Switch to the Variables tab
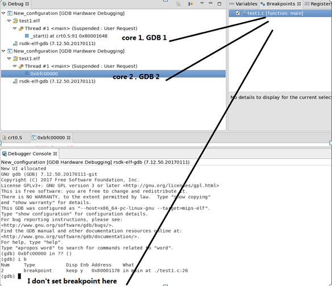 (x=243, y=4)
